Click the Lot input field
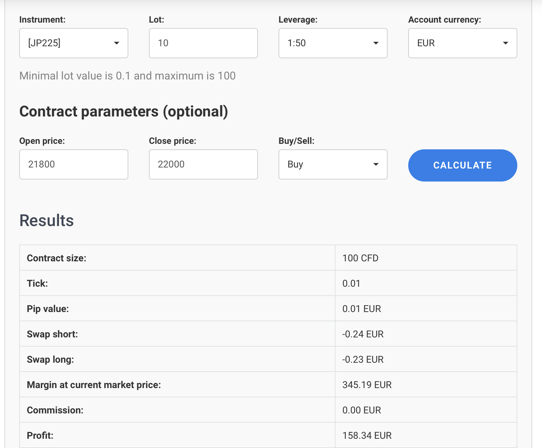Viewport: 542px width, 448px height. click(x=203, y=43)
